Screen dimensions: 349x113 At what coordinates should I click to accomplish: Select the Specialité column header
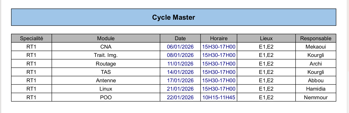pyautogui.click(x=32, y=38)
